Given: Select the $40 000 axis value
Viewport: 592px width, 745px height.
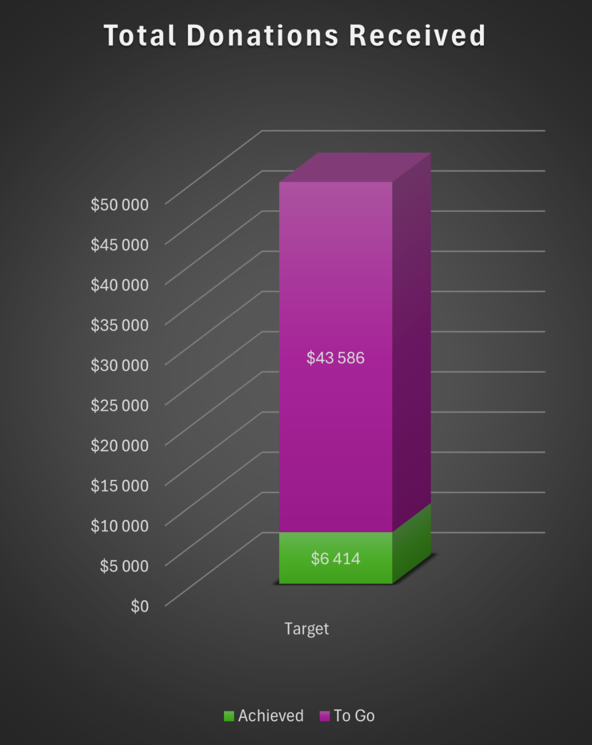Looking at the screenshot, I should point(119,285).
